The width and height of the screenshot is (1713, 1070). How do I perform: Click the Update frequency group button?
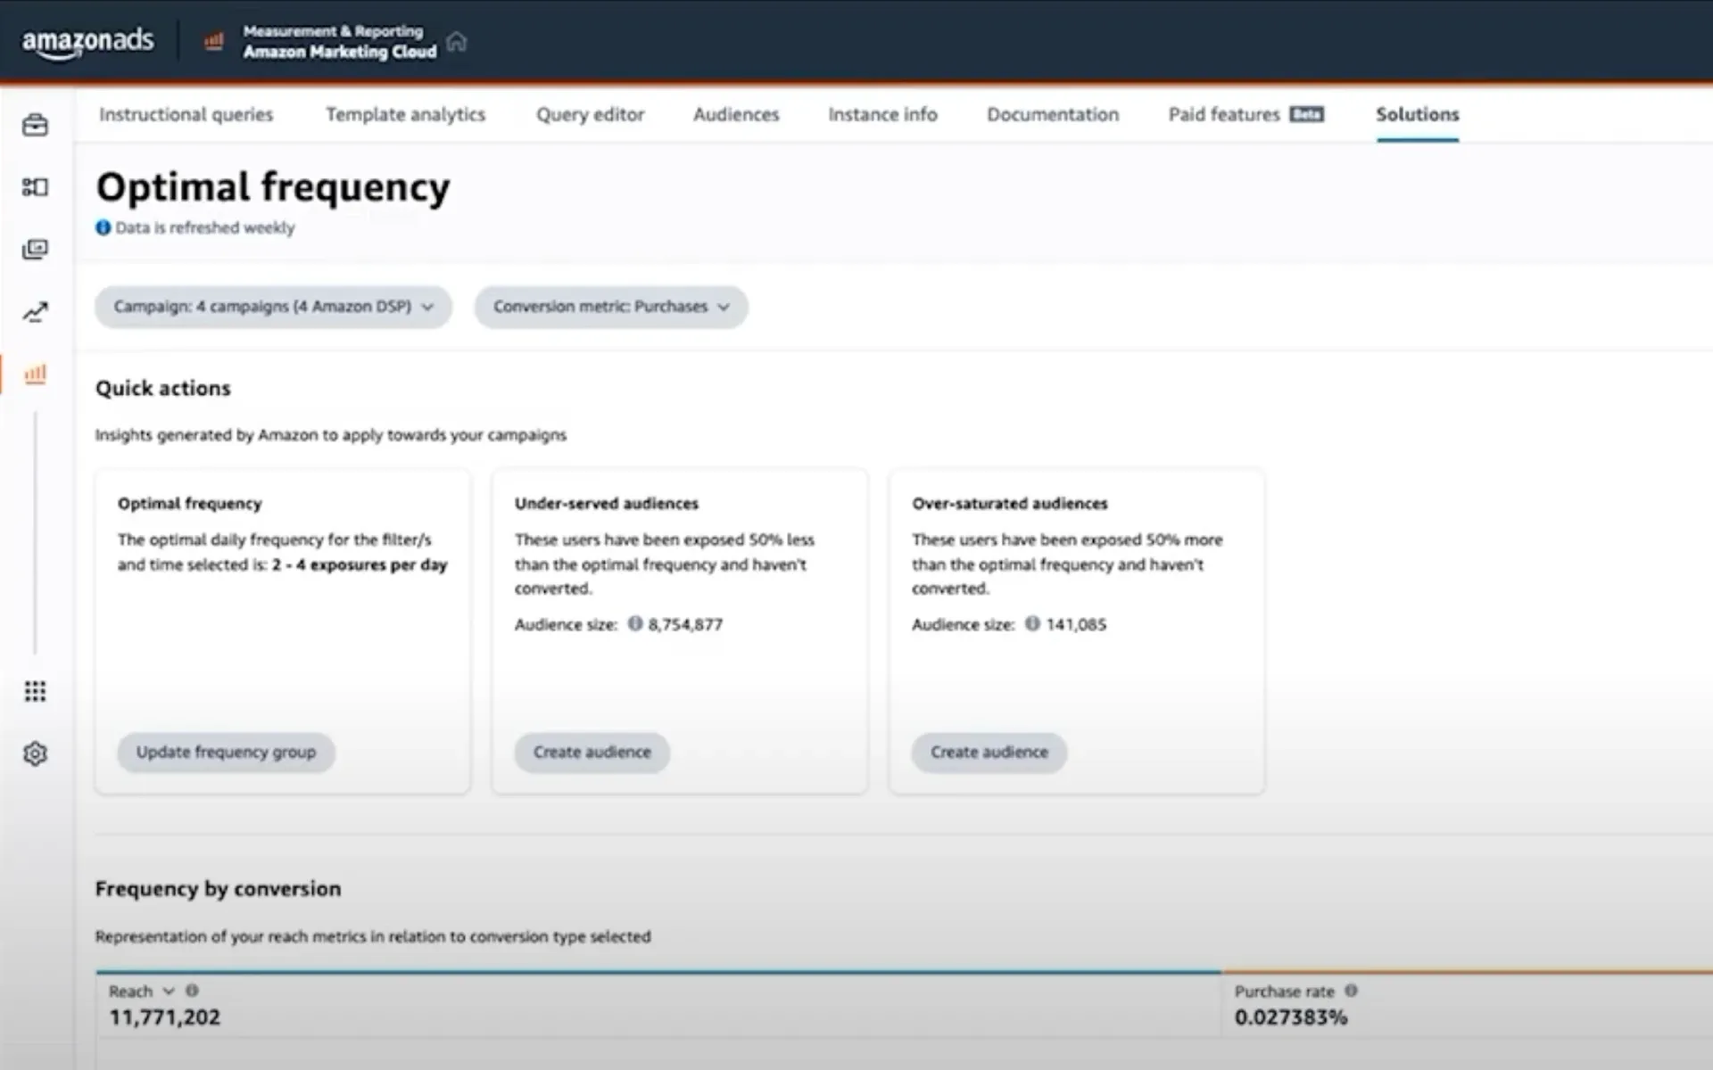point(225,752)
